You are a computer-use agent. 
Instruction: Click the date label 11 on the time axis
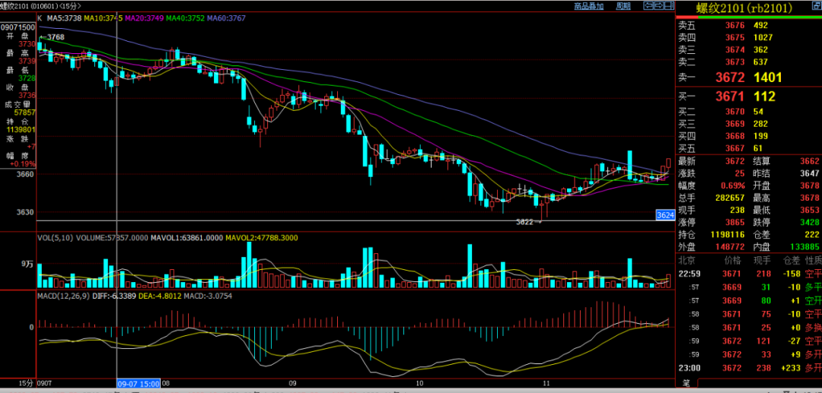[x=546, y=384]
